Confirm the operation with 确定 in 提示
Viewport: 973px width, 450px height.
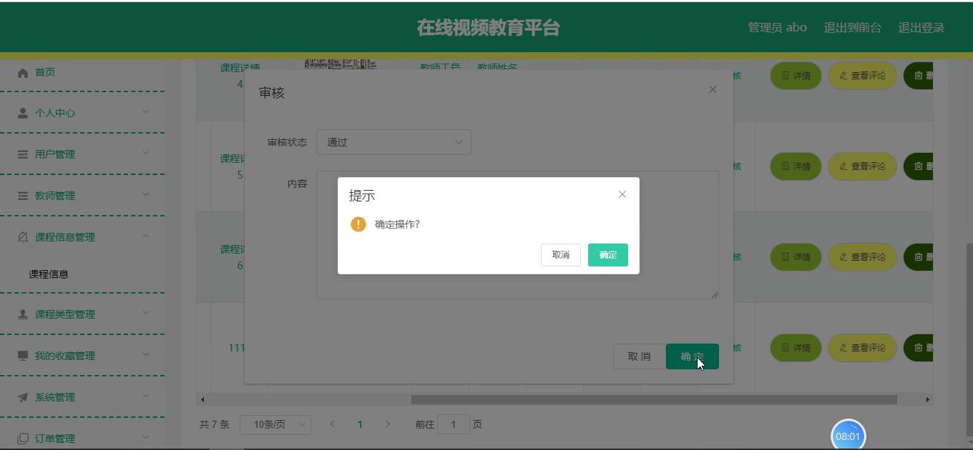tap(607, 255)
